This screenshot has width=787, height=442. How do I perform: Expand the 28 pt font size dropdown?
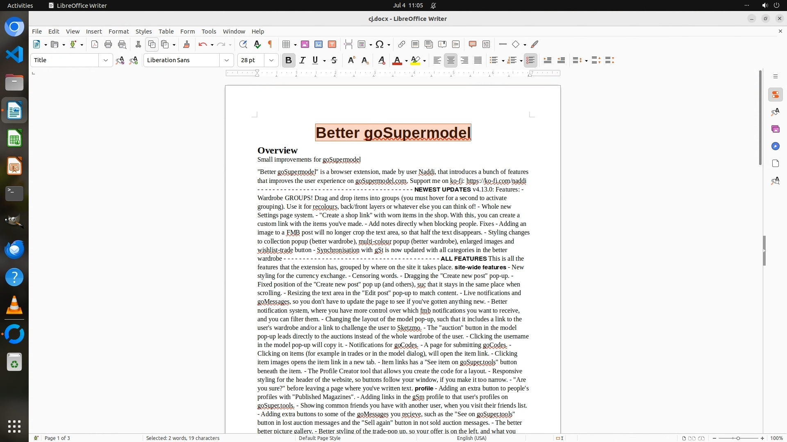[x=271, y=61]
